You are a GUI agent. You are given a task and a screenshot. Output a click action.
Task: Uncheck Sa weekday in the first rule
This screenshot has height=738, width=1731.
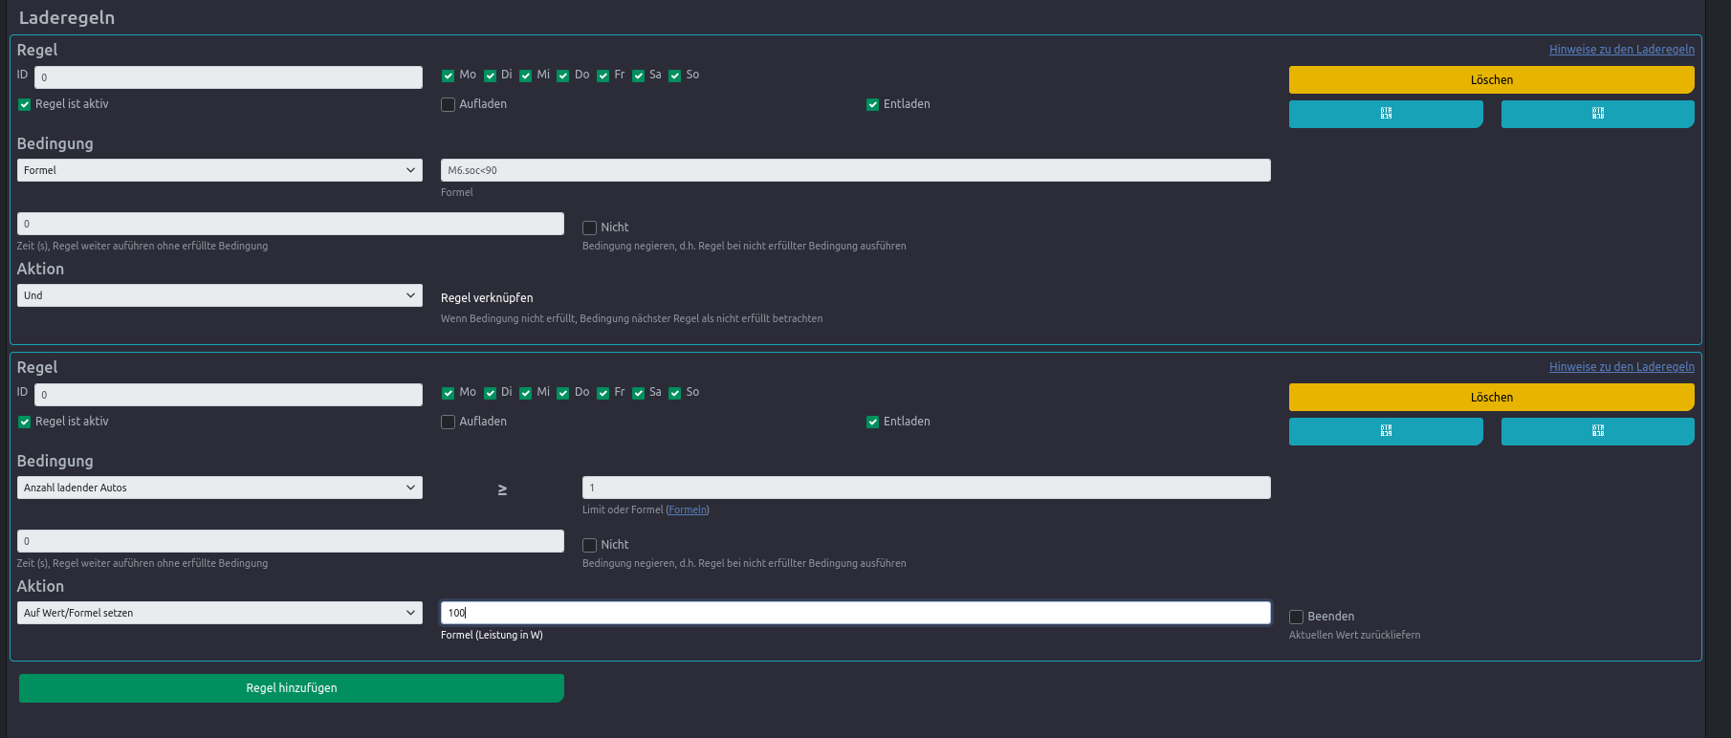638,76
